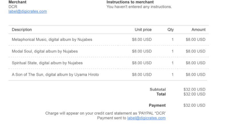Screen dimensions: 233x124
Task: Click the Merchant heading
Action: 17,2
